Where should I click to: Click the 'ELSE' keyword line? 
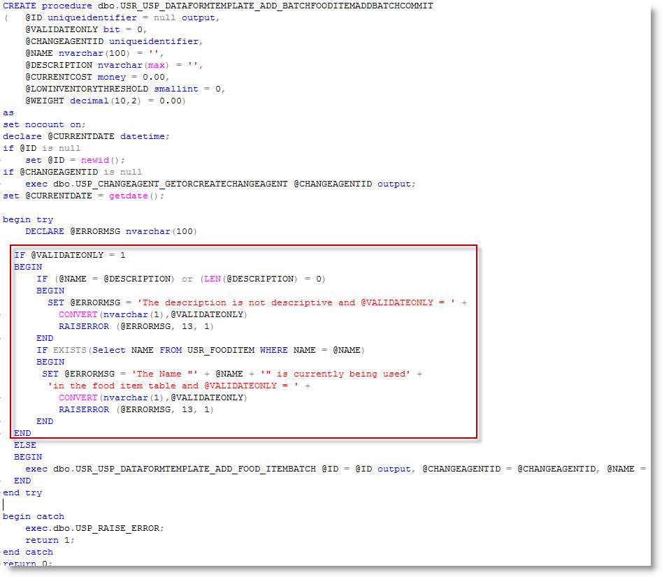tap(25, 445)
